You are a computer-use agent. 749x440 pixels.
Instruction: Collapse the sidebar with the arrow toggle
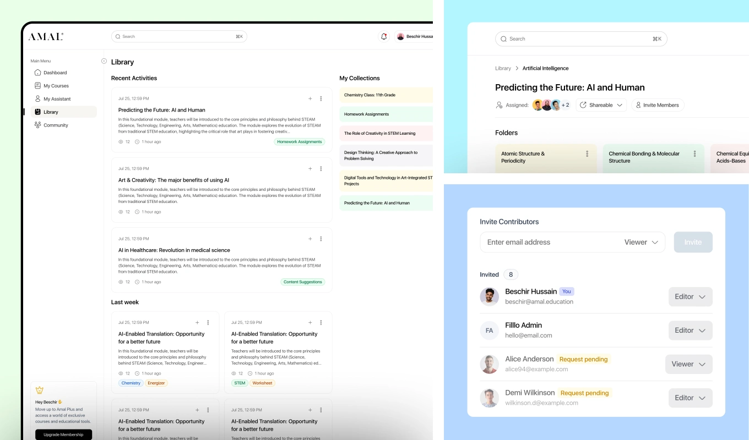pyautogui.click(x=104, y=61)
